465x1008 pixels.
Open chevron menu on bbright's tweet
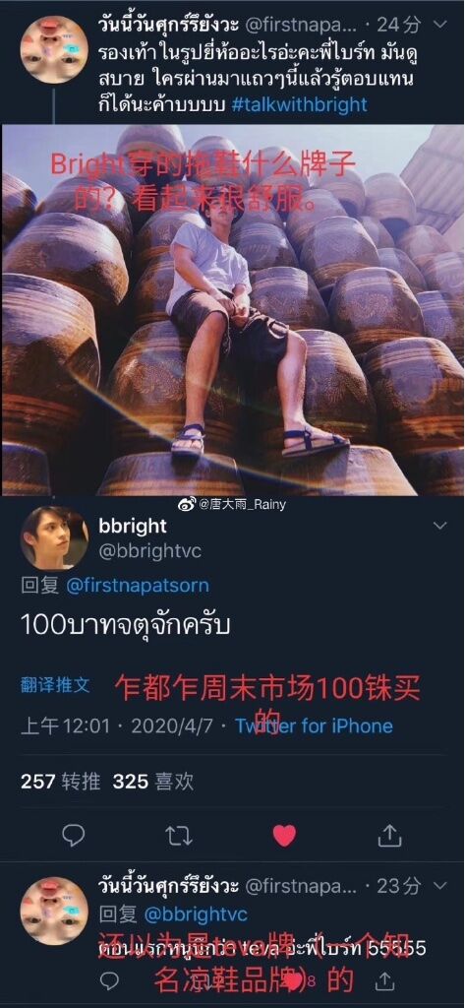point(440,526)
